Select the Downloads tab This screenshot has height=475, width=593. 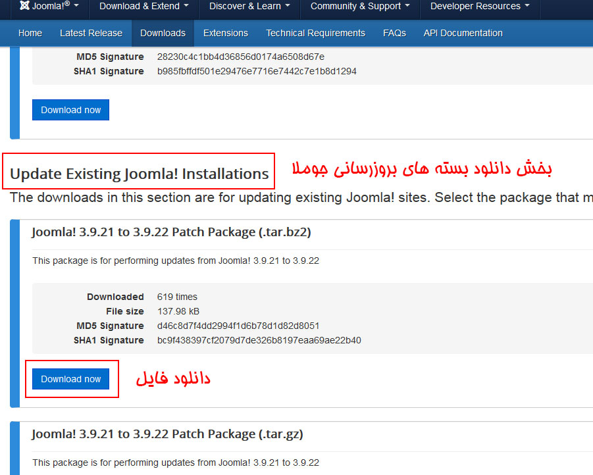pyautogui.click(x=163, y=34)
